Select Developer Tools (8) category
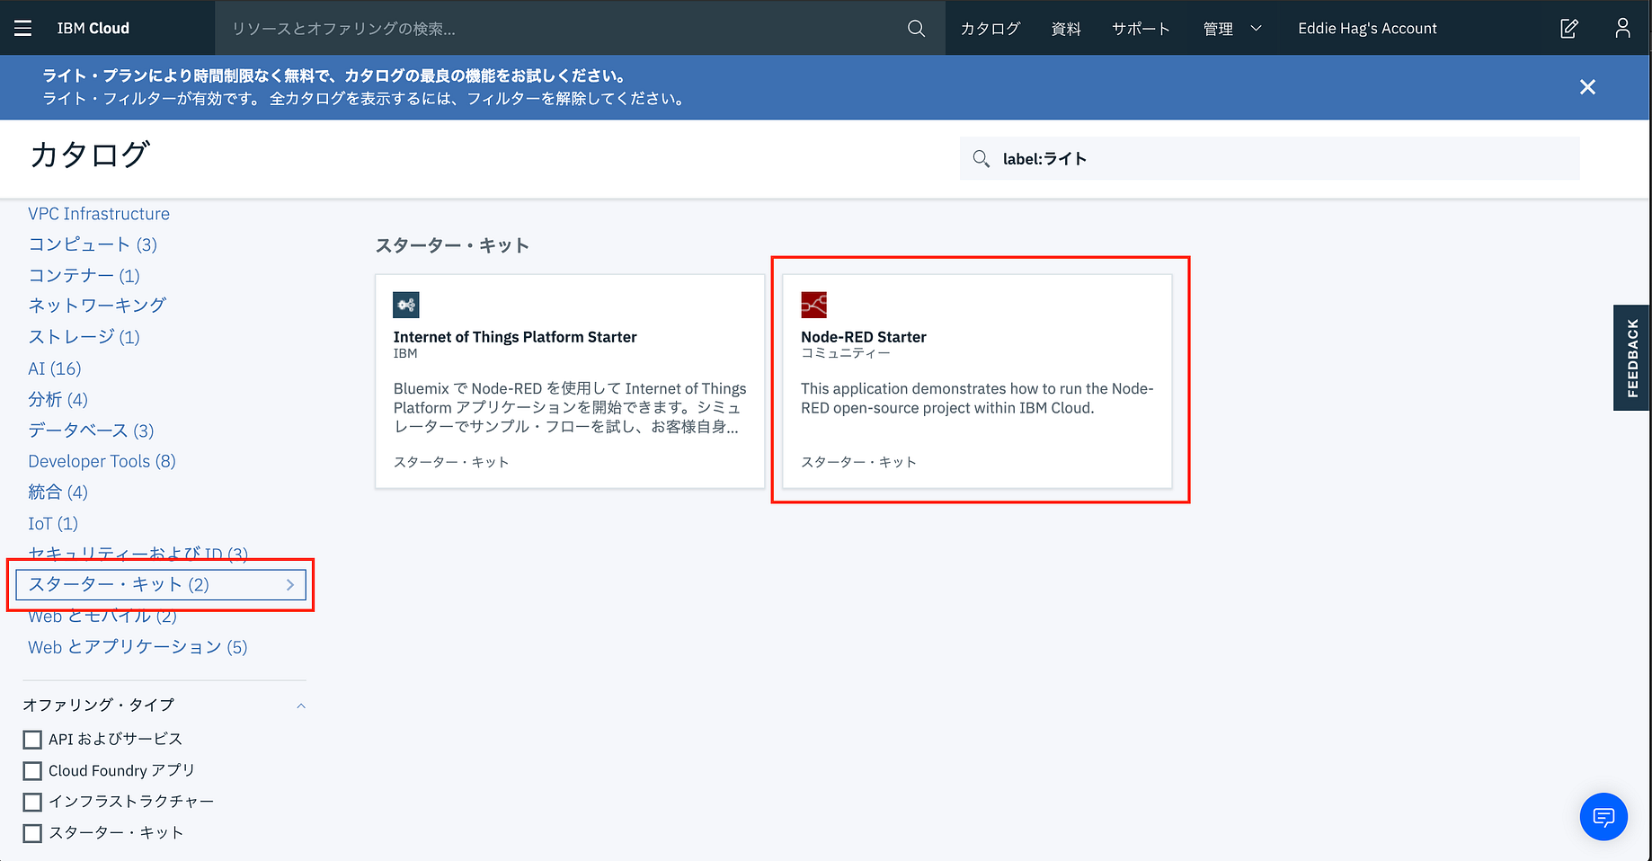1652x861 pixels. tap(102, 461)
